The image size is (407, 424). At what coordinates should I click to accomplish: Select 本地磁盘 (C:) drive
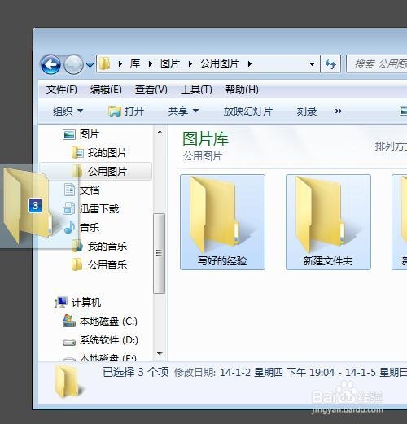(x=108, y=321)
